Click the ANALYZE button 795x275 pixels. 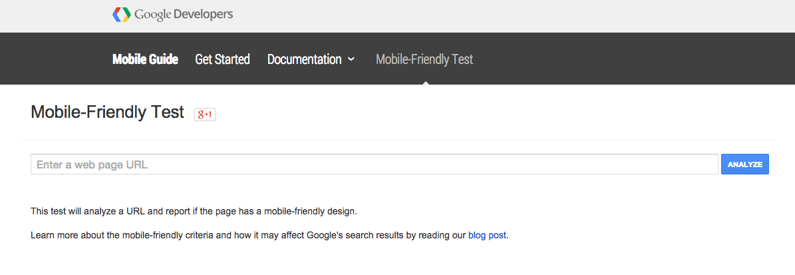coord(745,164)
